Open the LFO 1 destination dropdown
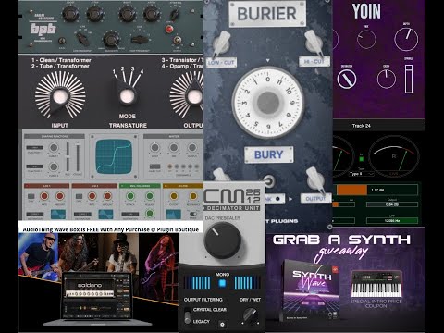Image resolution: width=444 pixels, height=333 pixels. pyautogui.click(x=35, y=214)
